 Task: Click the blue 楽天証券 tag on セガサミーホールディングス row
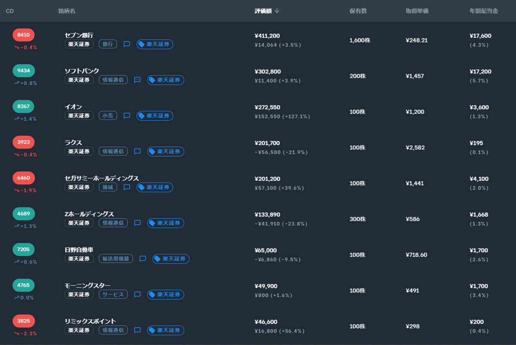(x=155, y=187)
